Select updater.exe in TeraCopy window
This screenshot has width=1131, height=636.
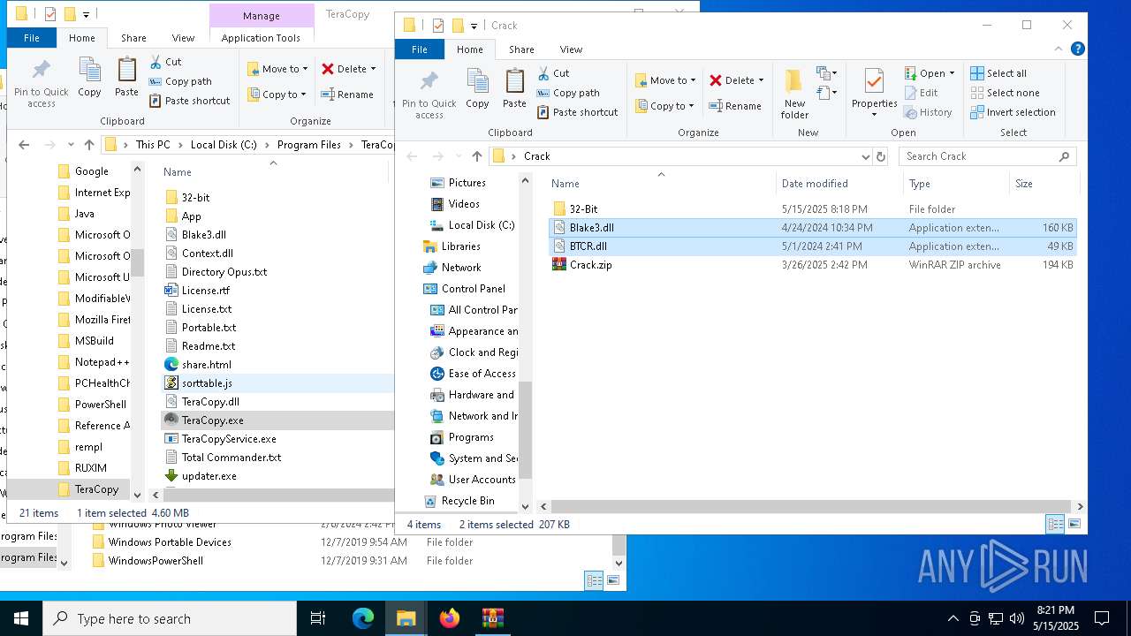(x=209, y=476)
